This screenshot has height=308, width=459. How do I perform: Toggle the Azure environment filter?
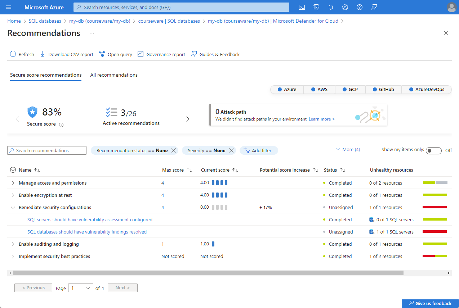point(287,90)
